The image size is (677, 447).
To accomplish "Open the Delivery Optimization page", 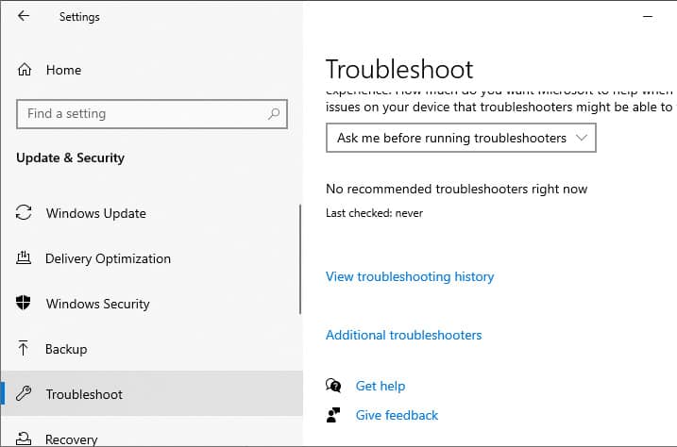I will (108, 258).
